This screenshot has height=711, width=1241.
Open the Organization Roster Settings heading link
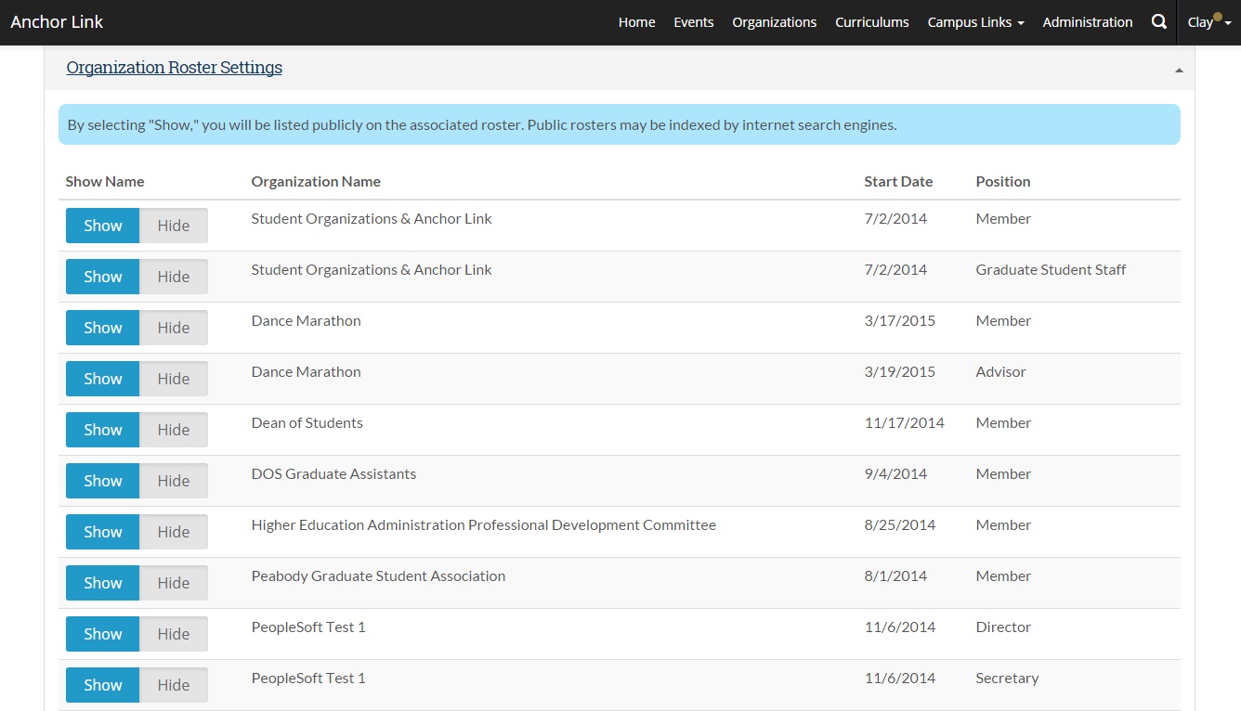point(175,68)
